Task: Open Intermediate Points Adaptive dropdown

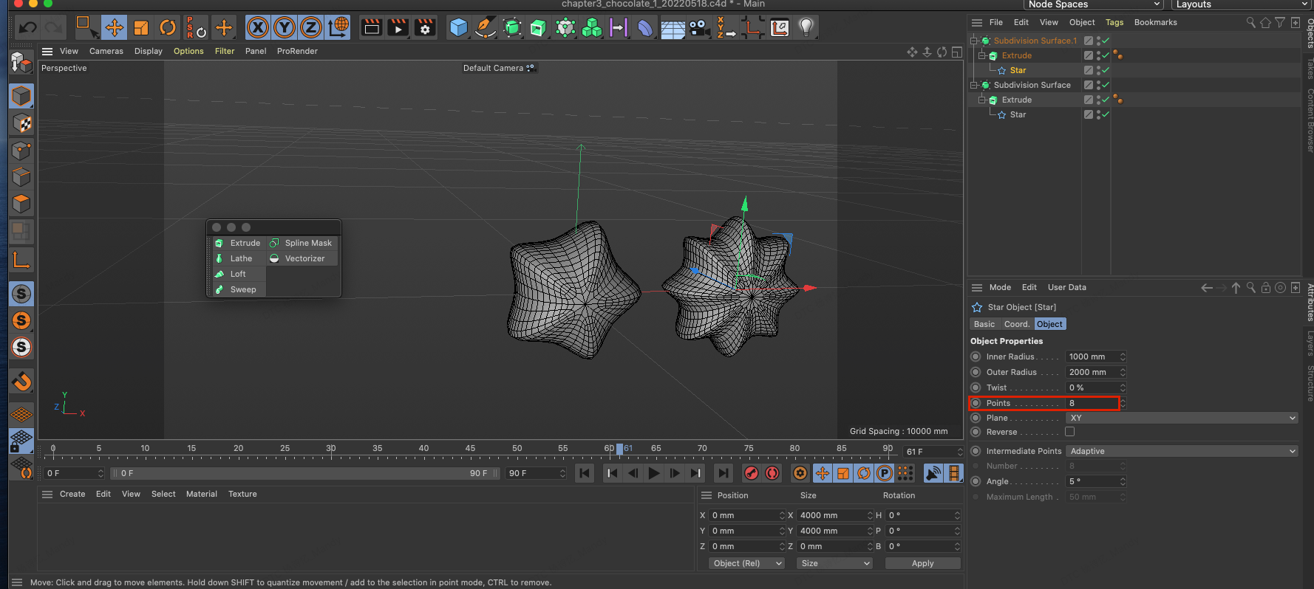Action: pyautogui.click(x=1182, y=451)
